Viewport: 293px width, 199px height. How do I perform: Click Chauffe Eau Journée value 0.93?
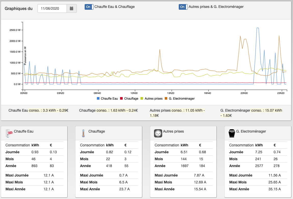[35, 152]
